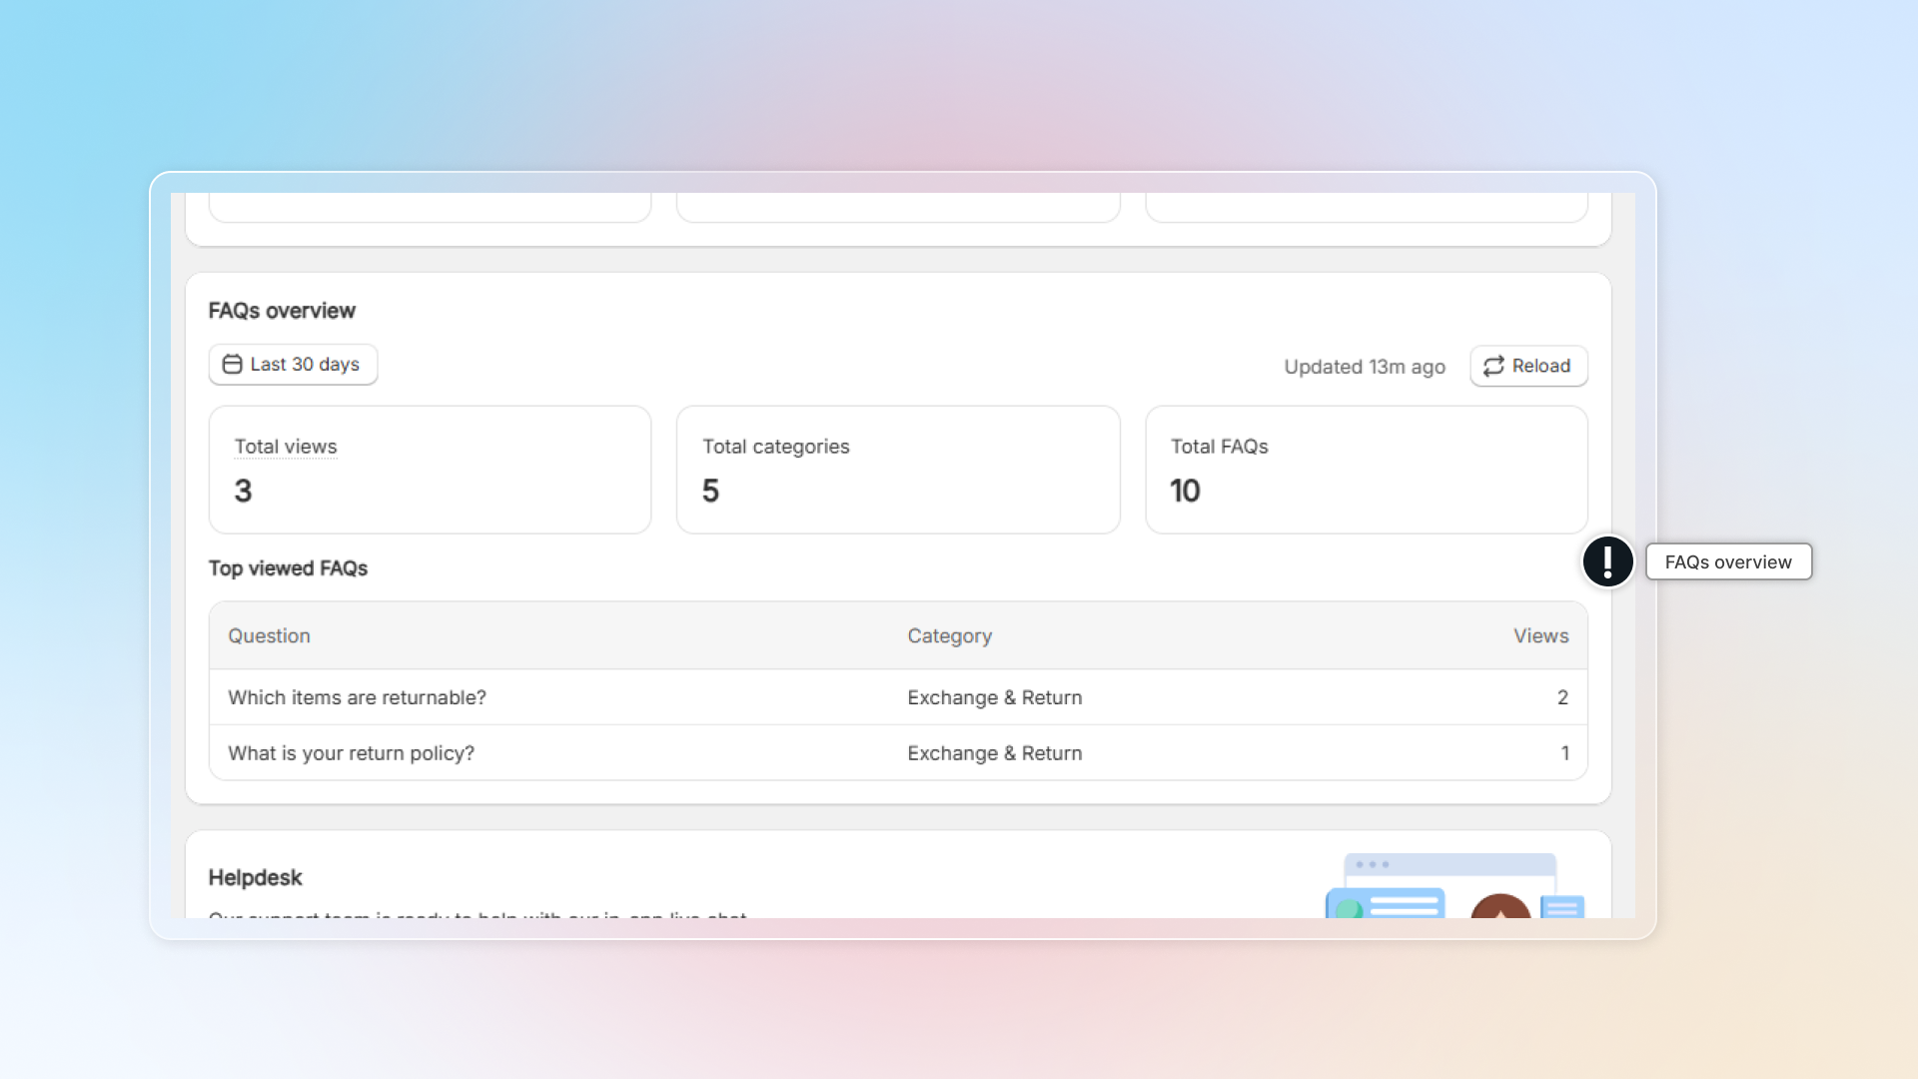
Task: Select the Total FAQs card
Action: (1366, 470)
